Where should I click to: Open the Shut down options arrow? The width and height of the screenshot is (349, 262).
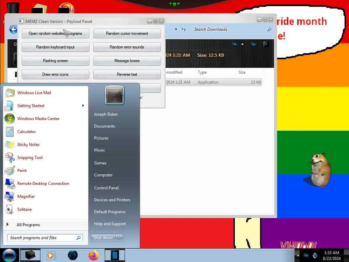pos(119,238)
